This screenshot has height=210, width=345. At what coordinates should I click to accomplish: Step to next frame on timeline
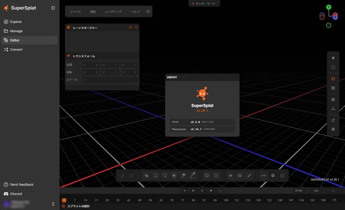(202, 191)
